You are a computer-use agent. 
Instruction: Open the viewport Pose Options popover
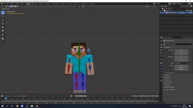coord(154,6)
